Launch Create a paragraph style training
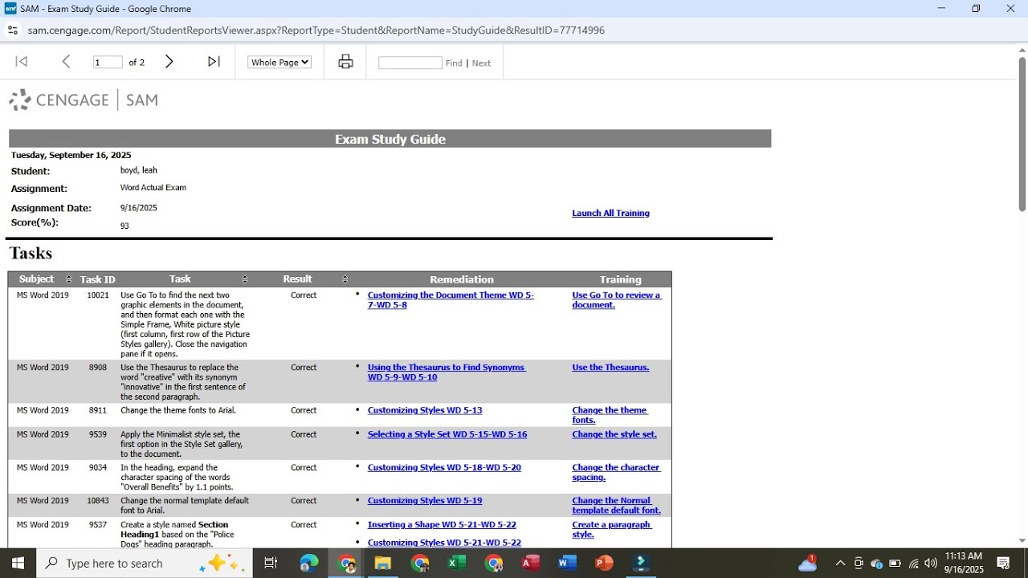 pos(612,529)
